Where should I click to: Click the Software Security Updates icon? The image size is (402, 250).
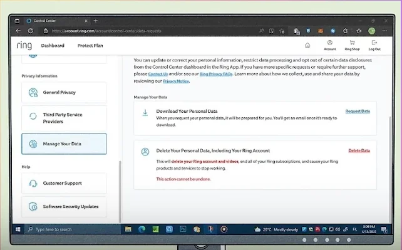(33, 206)
